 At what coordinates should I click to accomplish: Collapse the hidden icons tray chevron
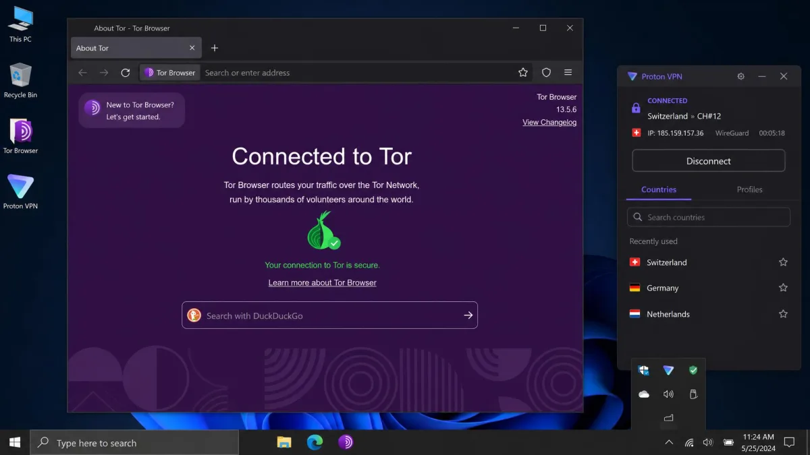point(669,443)
